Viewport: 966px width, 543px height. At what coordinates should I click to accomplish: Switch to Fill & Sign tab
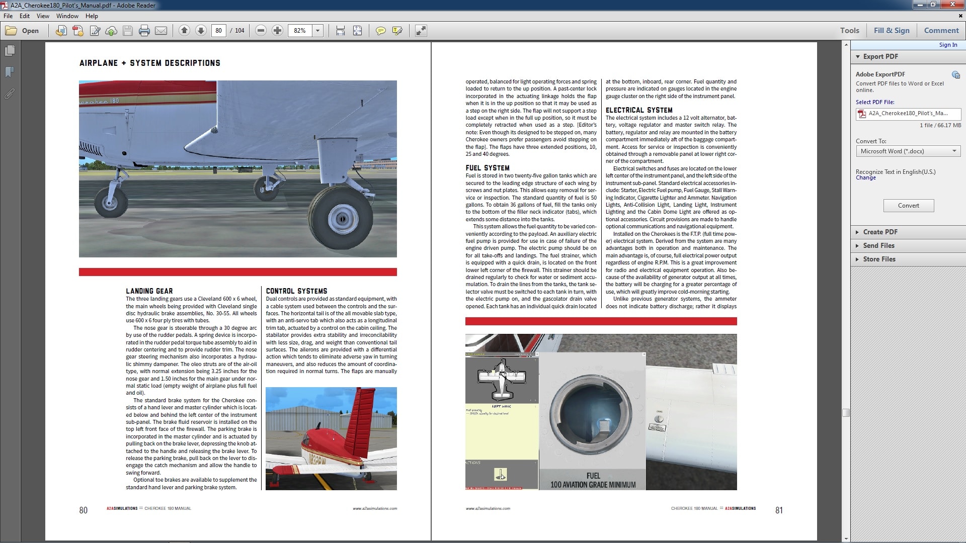tap(892, 30)
